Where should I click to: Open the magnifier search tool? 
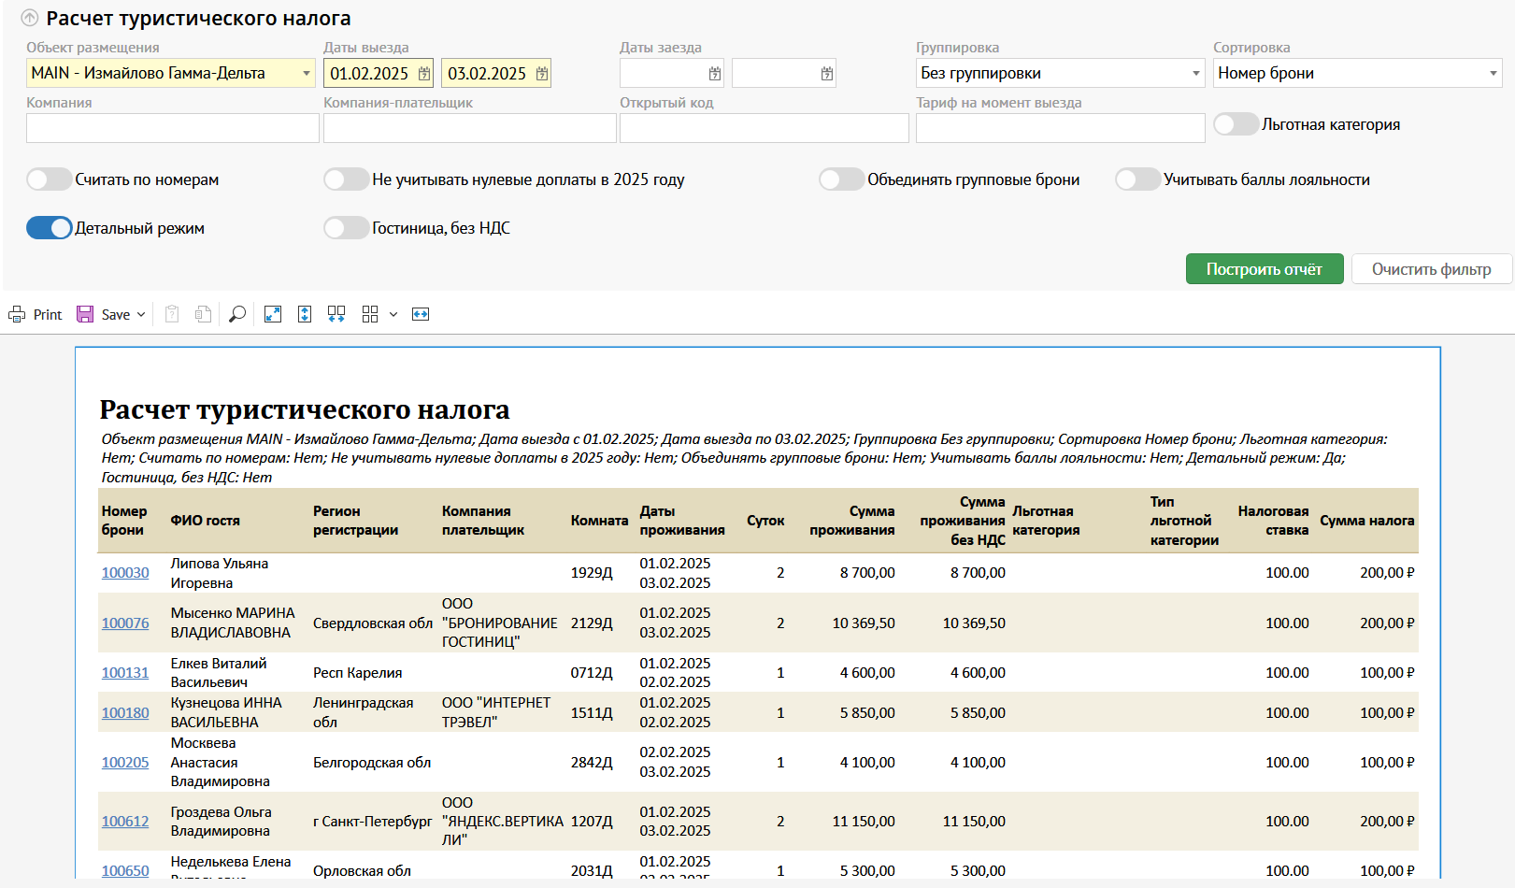(237, 315)
